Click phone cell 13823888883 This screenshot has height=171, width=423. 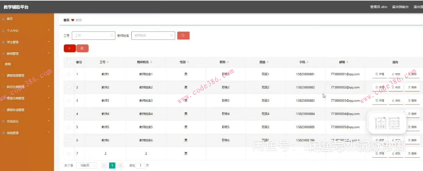(305, 101)
